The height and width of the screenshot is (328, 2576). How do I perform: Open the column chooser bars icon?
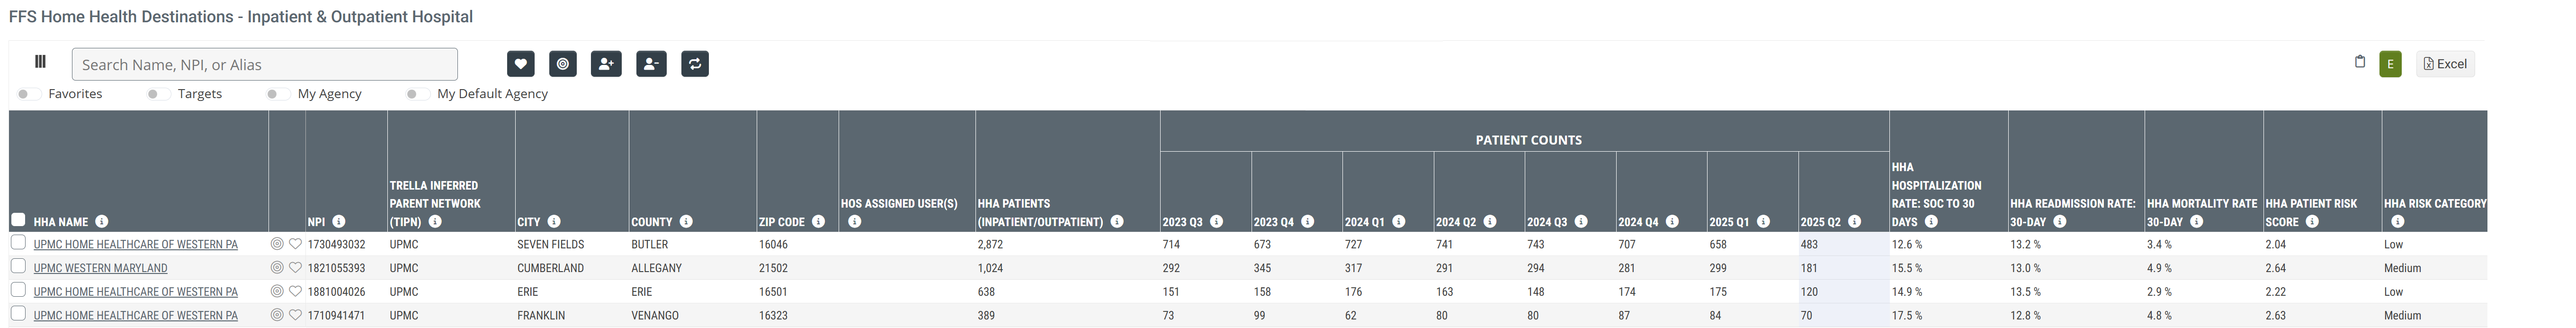pyautogui.click(x=40, y=62)
